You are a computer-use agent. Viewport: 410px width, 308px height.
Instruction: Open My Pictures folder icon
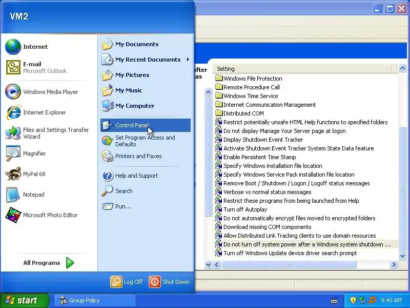click(x=107, y=75)
